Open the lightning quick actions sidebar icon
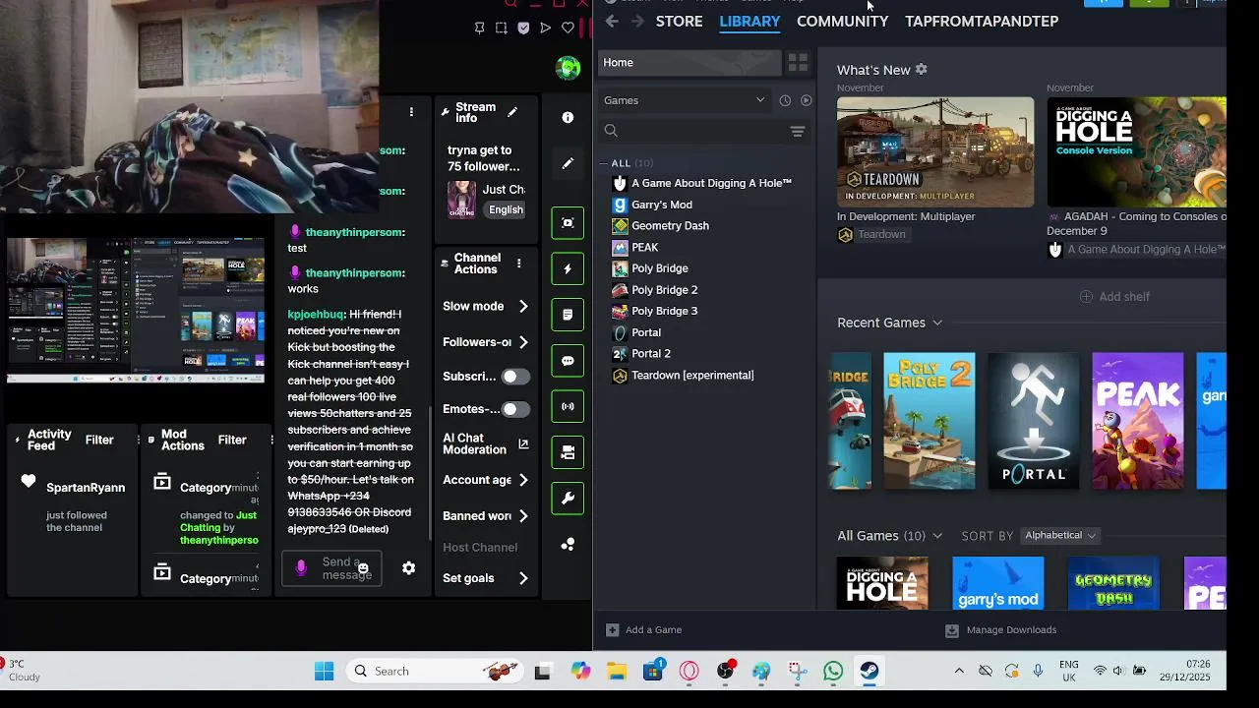1259x708 pixels. (x=568, y=269)
